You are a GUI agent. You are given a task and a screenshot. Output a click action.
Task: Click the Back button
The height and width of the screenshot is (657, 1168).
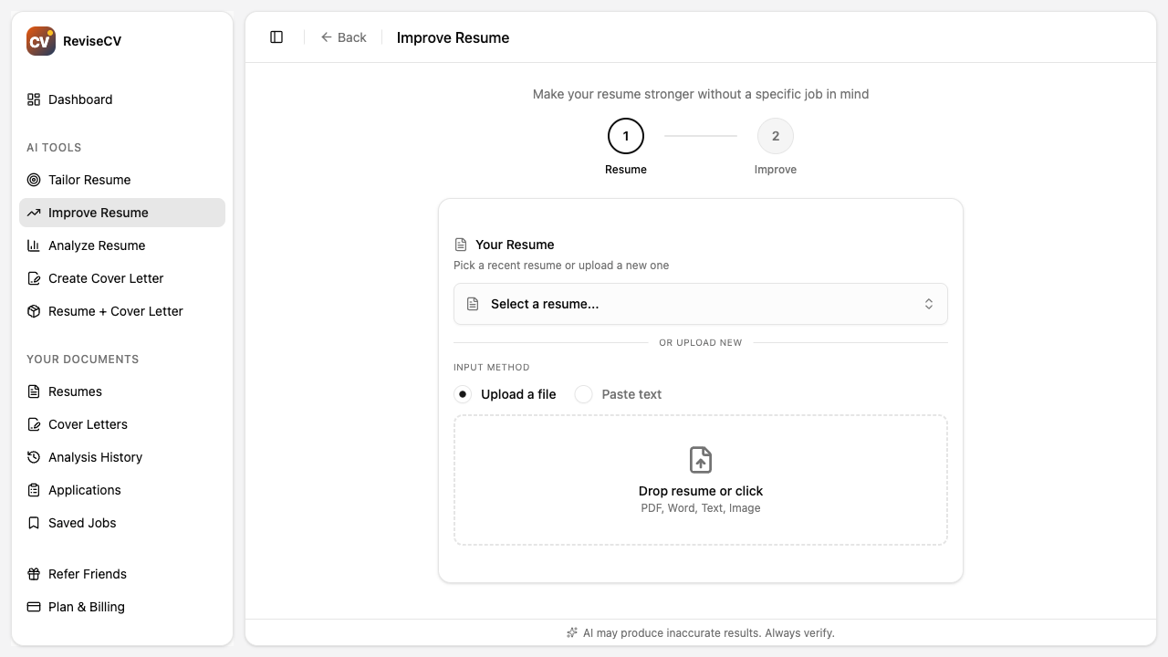pos(344,37)
